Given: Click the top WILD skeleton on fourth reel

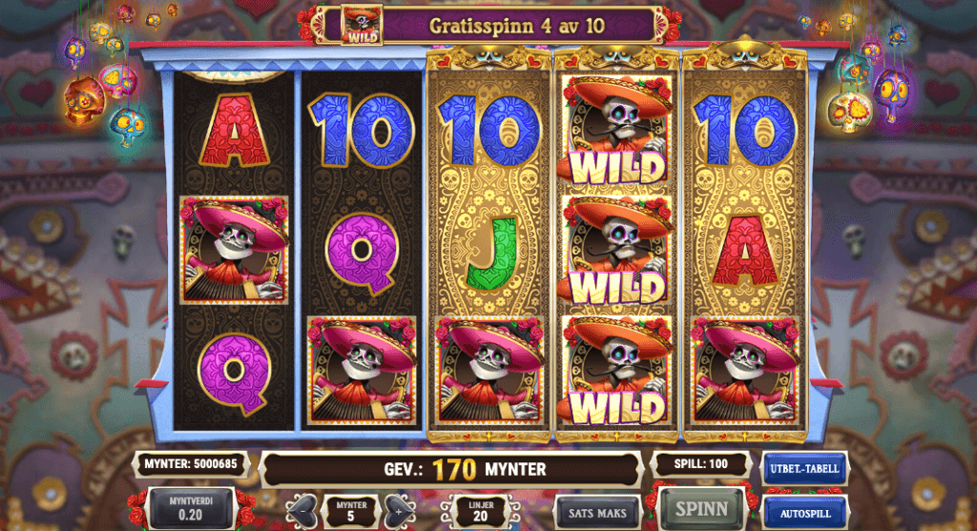Looking at the screenshot, I should pyautogui.click(x=617, y=129).
